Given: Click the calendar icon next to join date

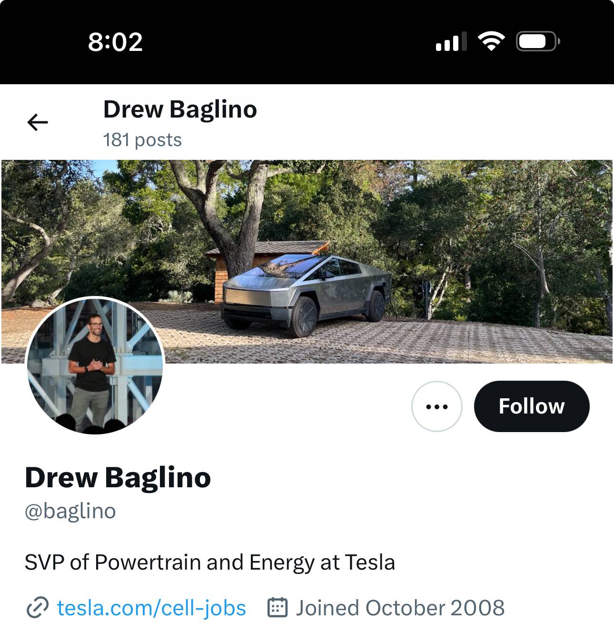Looking at the screenshot, I should pyautogui.click(x=277, y=608).
